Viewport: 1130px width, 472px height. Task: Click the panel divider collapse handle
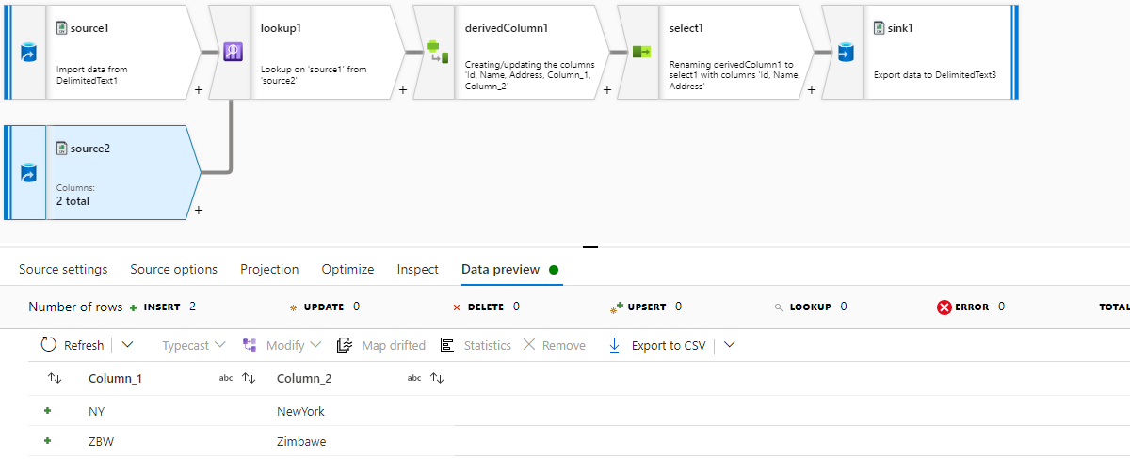tap(590, 247)
